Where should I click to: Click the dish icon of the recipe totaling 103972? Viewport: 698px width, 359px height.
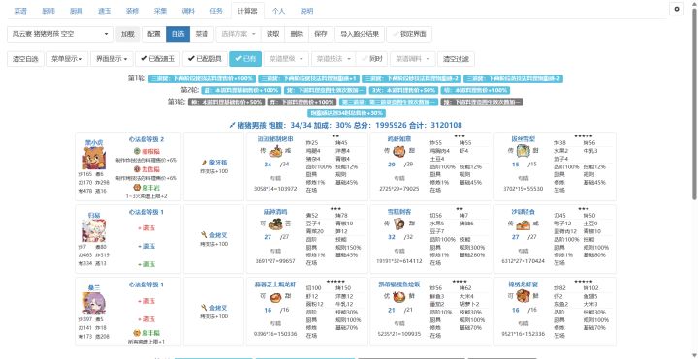[x=276, y=152]
